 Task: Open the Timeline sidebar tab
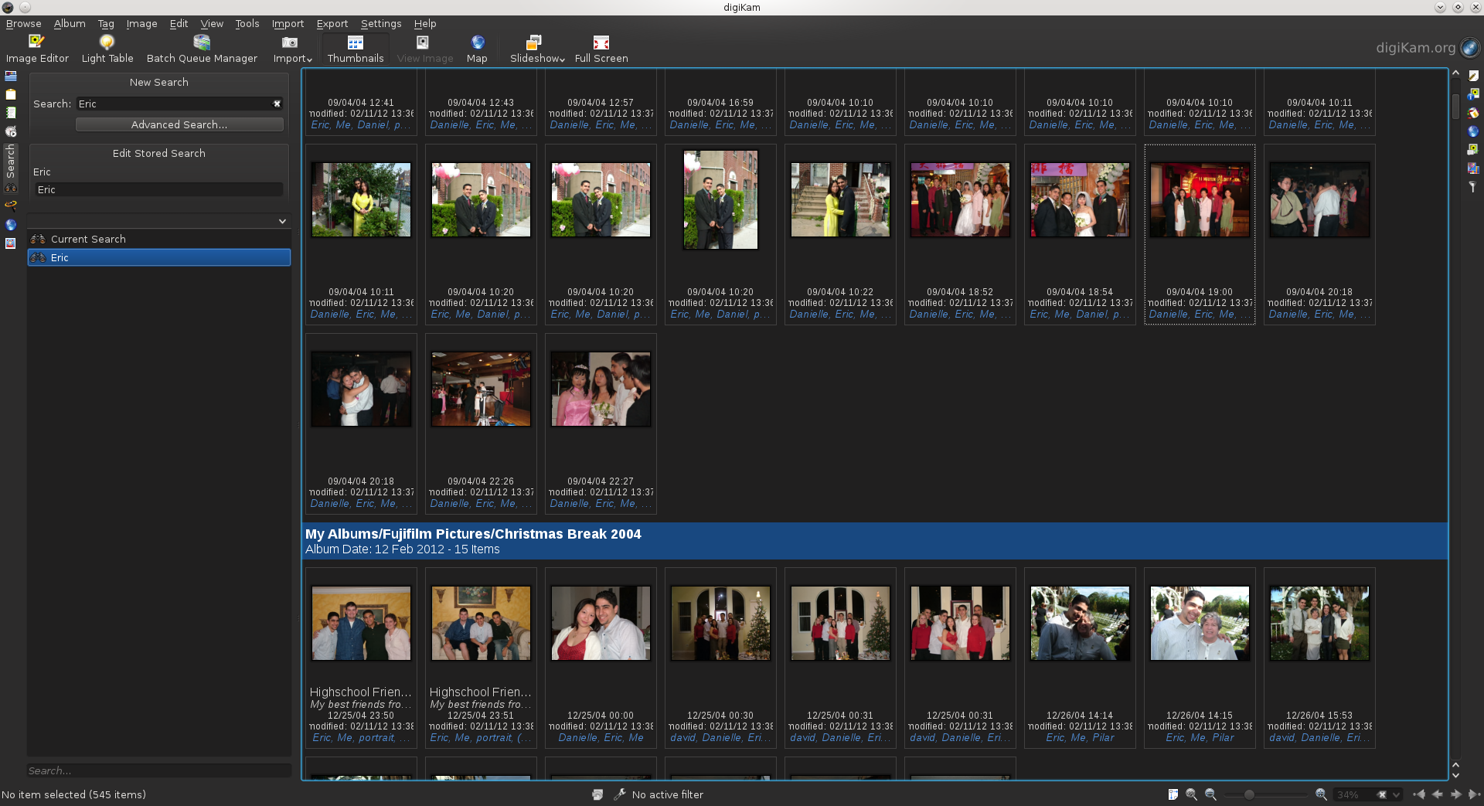(11, 131)
